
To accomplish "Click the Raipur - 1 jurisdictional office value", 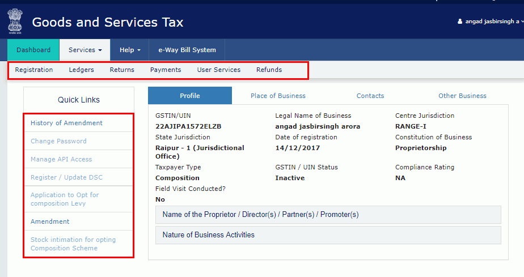I will click(200, 152).
